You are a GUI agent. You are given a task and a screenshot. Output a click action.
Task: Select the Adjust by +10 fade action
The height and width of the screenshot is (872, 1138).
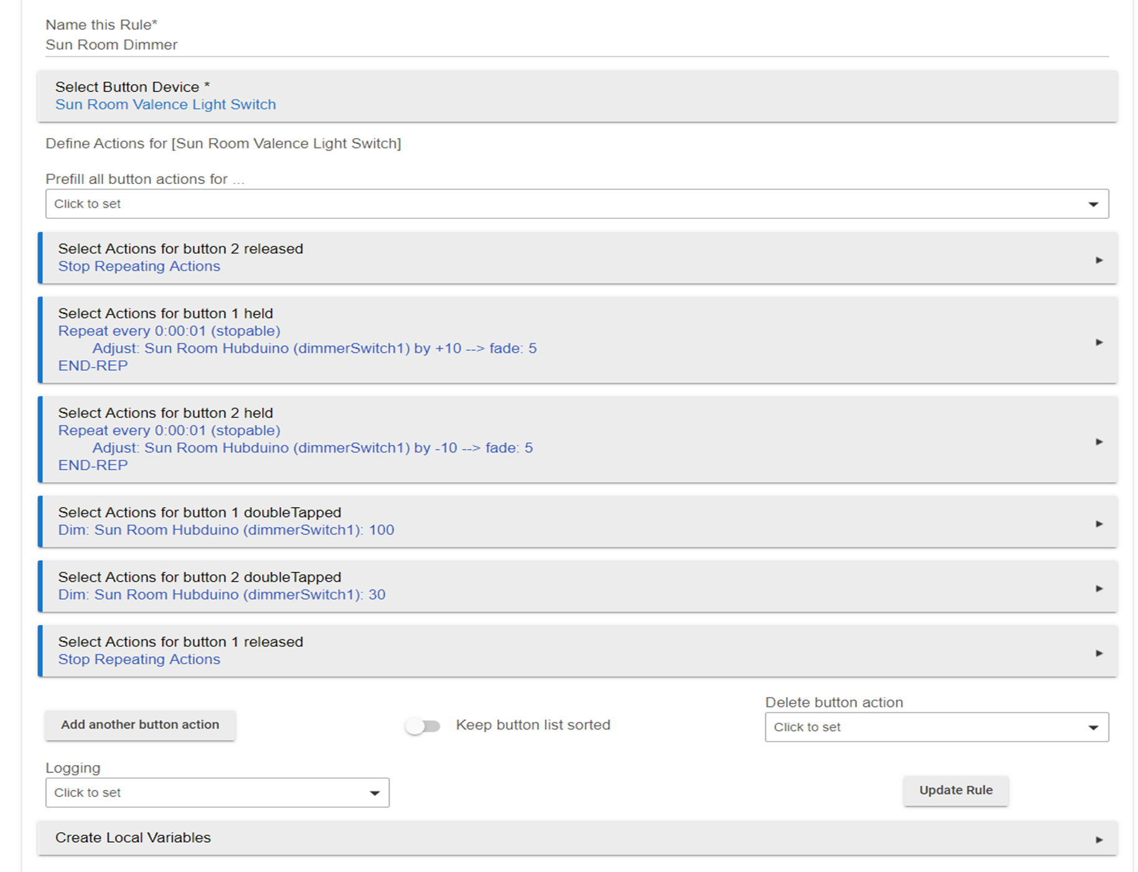tap(314, 348)
